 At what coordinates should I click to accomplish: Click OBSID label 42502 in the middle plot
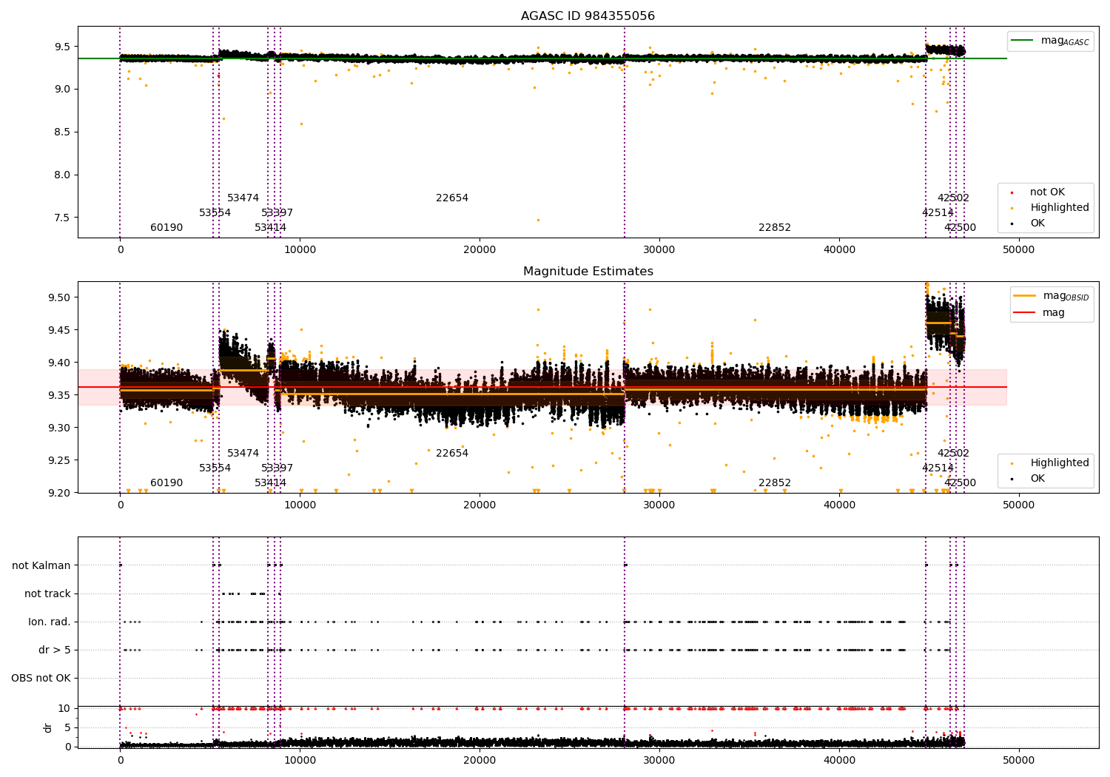click(953, 454)
